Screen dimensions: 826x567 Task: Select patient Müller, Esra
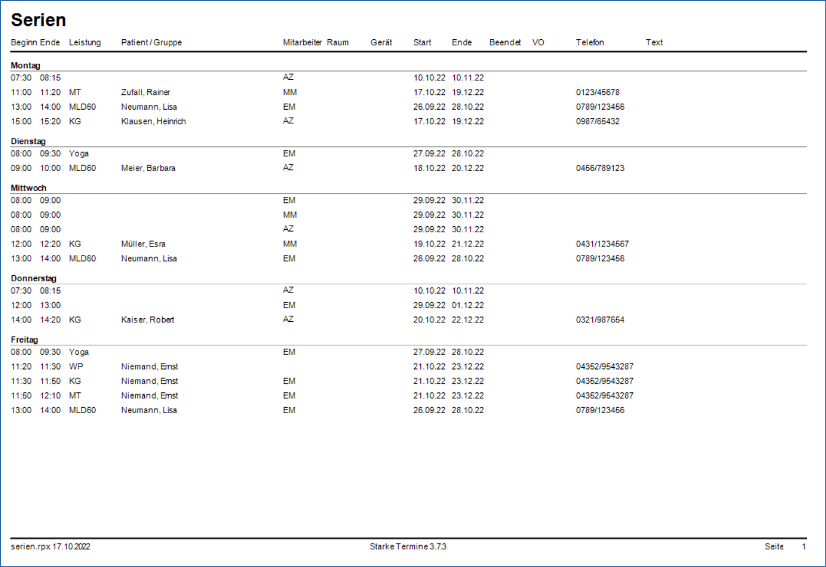(143, 244)
